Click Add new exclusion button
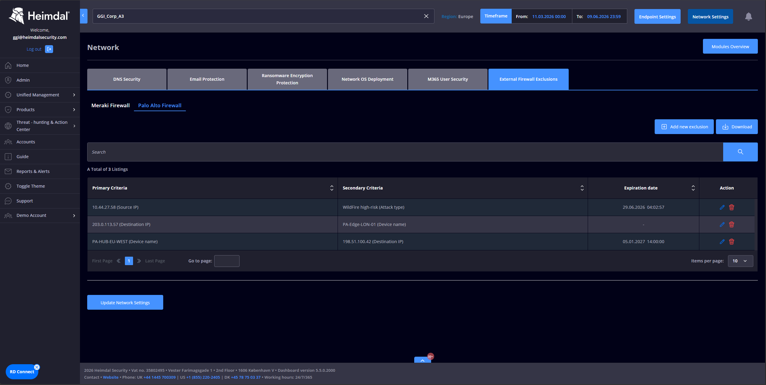The height and width of the screenshot is (385, 766). (684, 127)
